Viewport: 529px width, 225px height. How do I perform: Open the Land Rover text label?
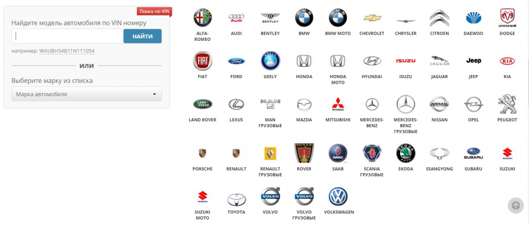pos(203,120)
